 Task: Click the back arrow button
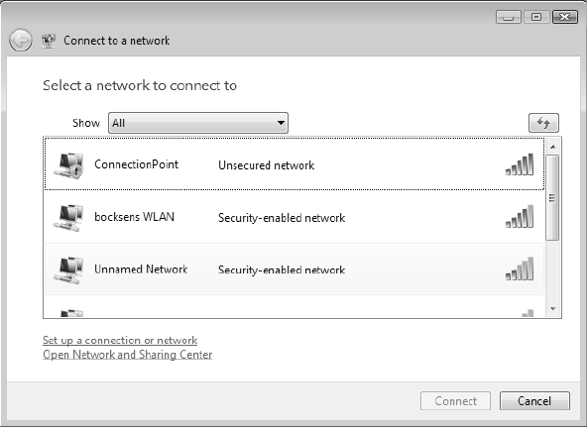tap(20, 41)
